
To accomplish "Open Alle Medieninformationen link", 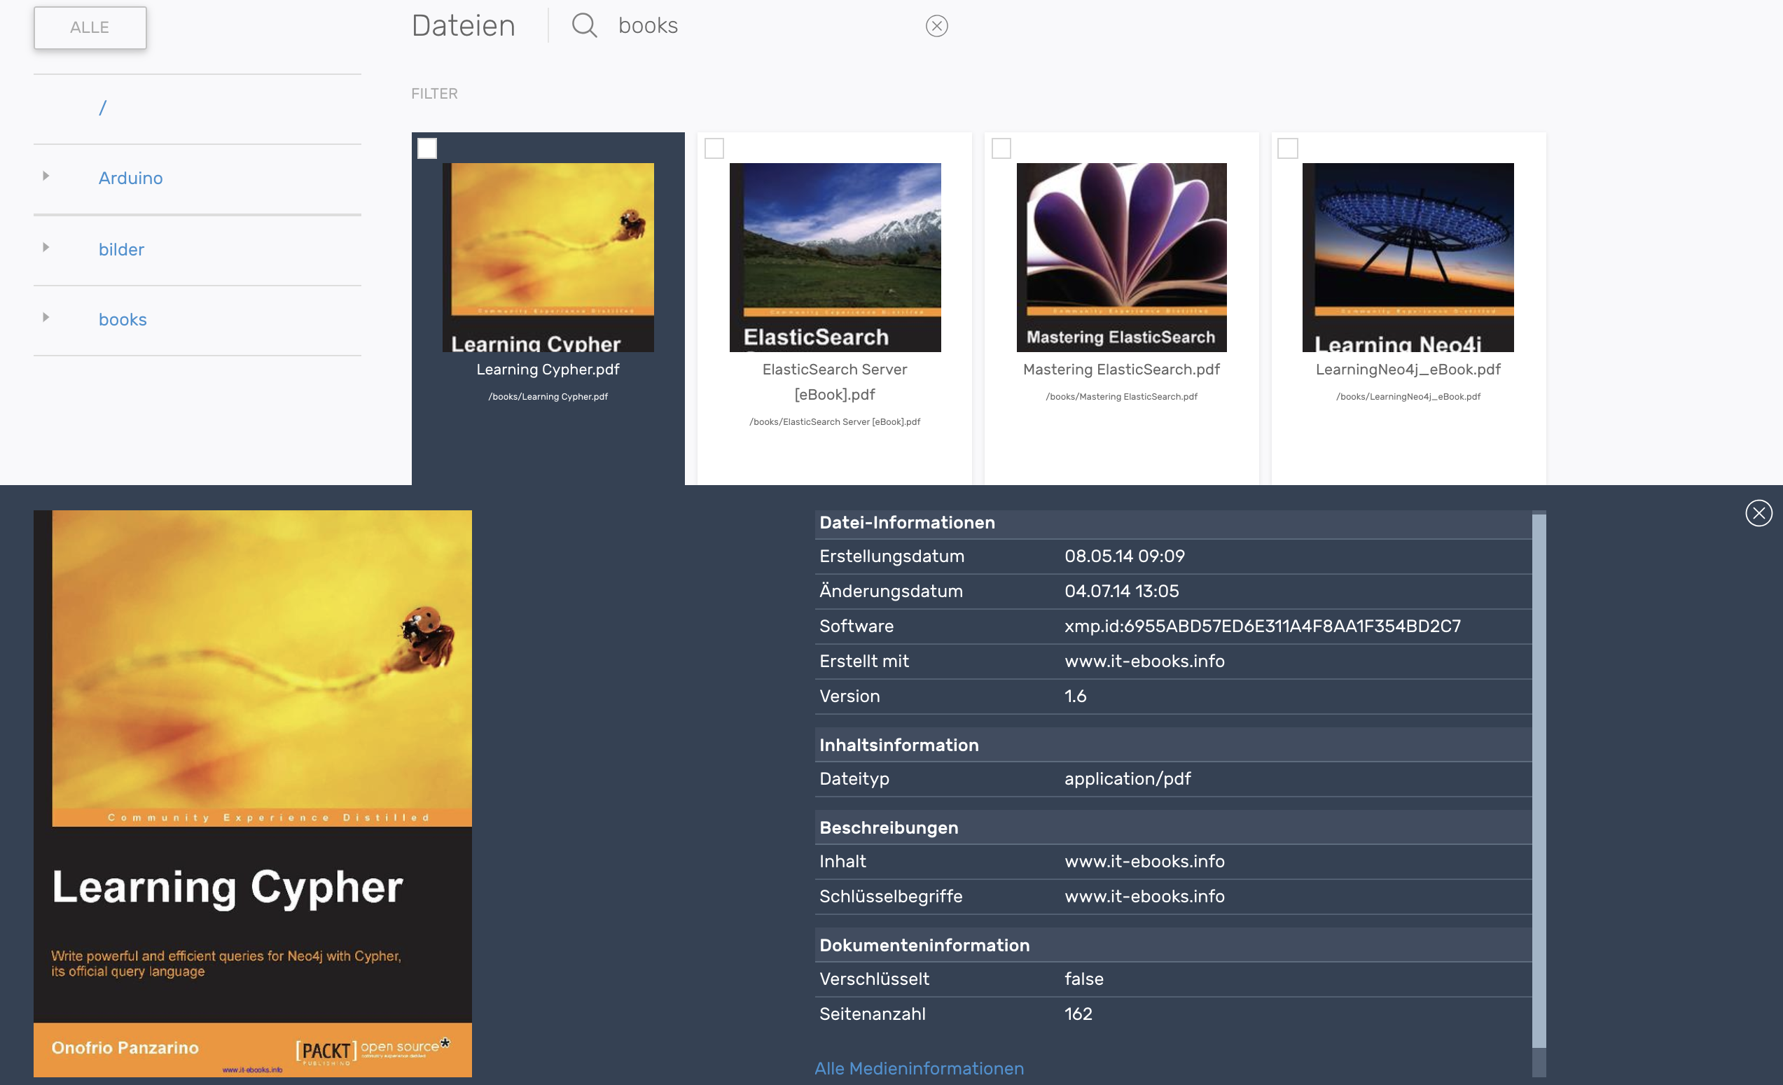I will 919,1067.
